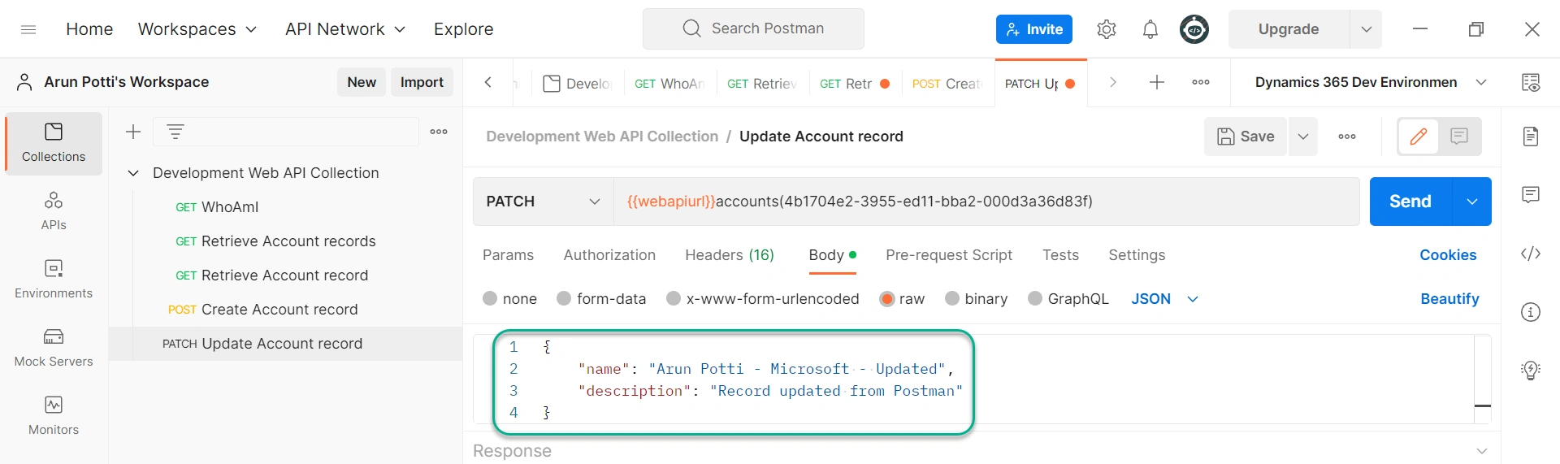This screenshot has height=464, width=1560.
Task: Click the Save request button
Action: click(1246, 137)
